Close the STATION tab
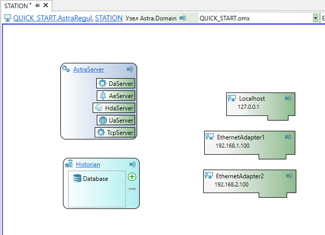The image size is (325, 235). 45,6
